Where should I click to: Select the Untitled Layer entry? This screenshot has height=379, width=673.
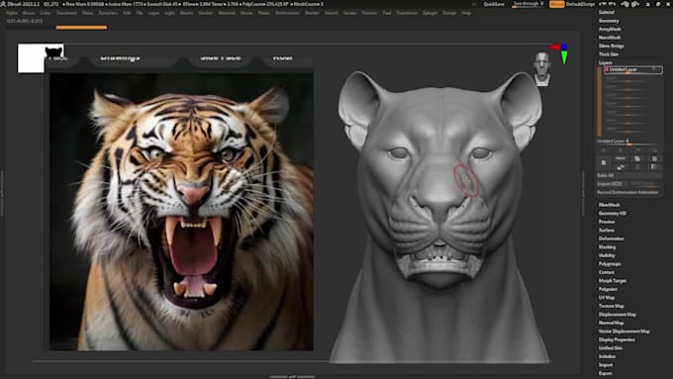pyautogui.click(x=633, y=69)
